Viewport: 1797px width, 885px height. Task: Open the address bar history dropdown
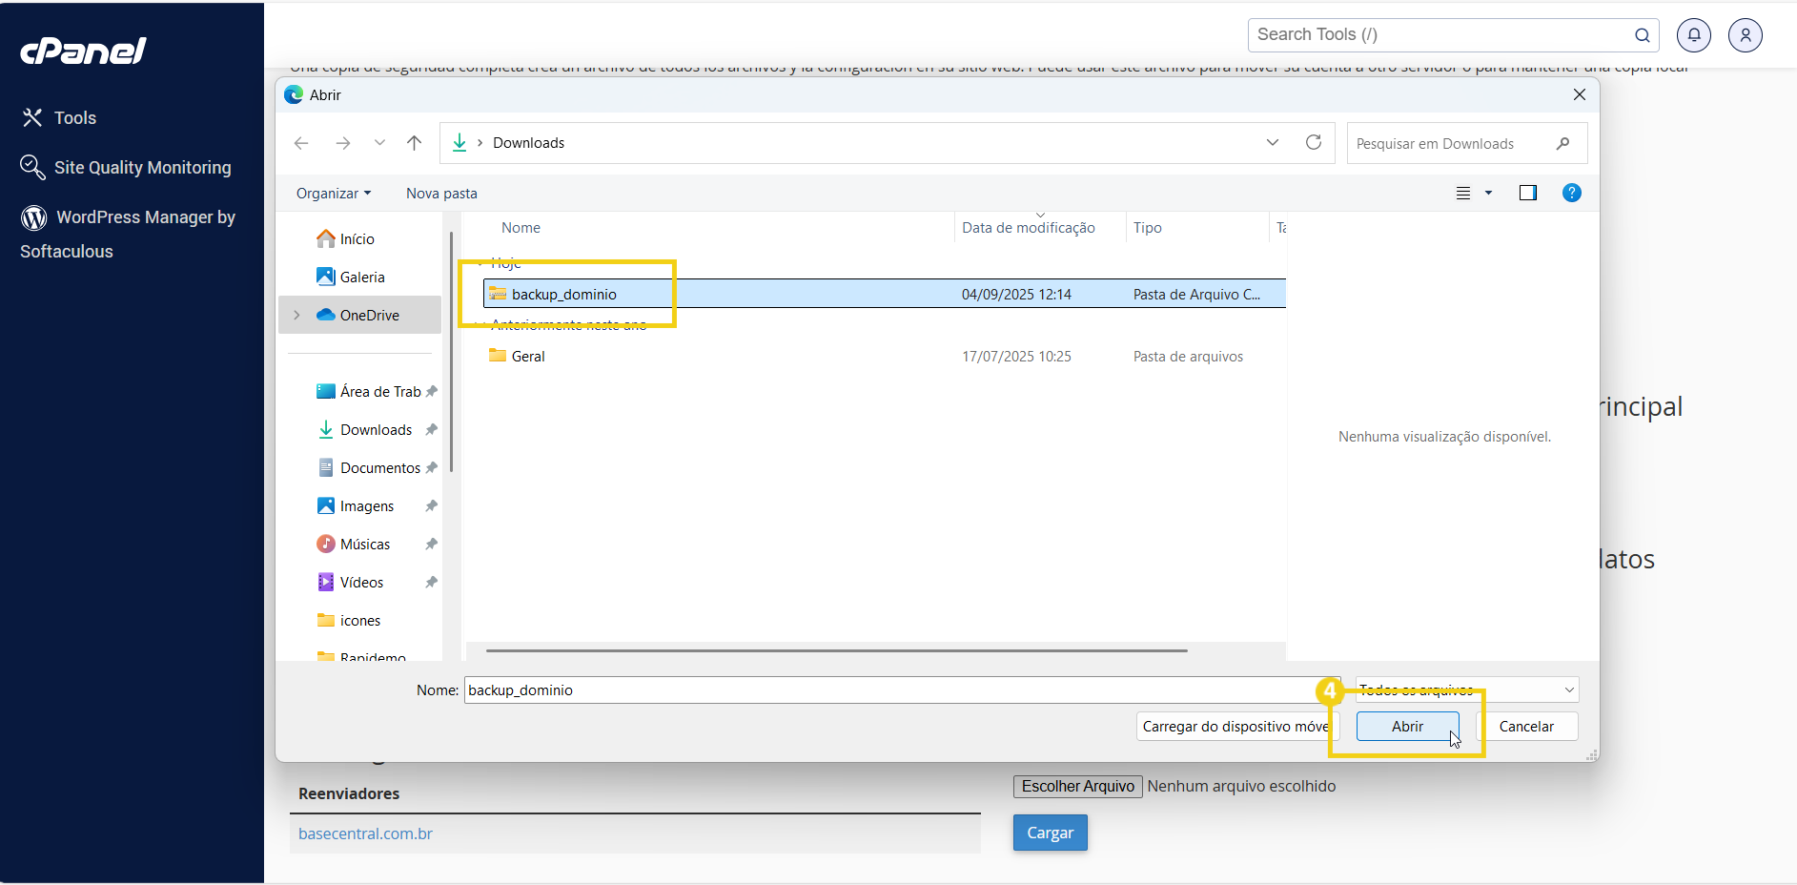[x=1273, y=142]
